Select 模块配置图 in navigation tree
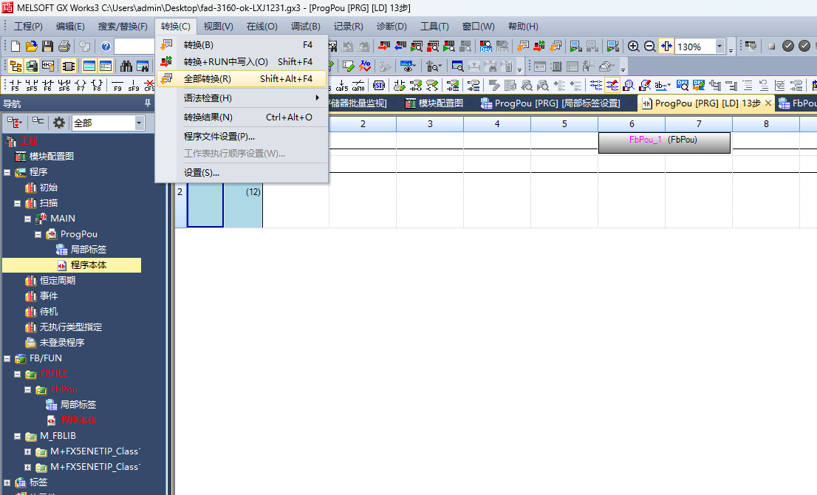Image resolution: width=817 pixels, height=495 pixels. [51, 157]
